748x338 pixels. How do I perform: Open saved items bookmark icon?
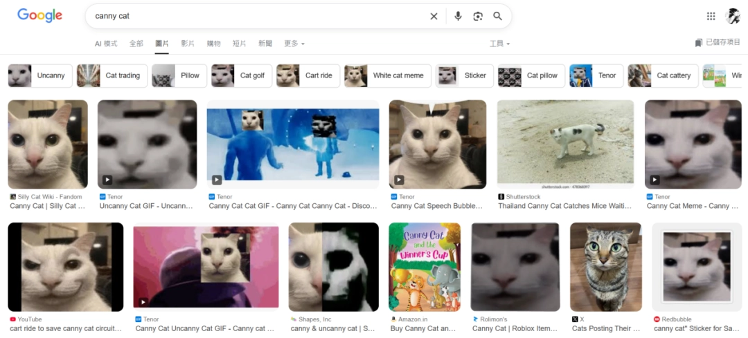coord(699,43)
